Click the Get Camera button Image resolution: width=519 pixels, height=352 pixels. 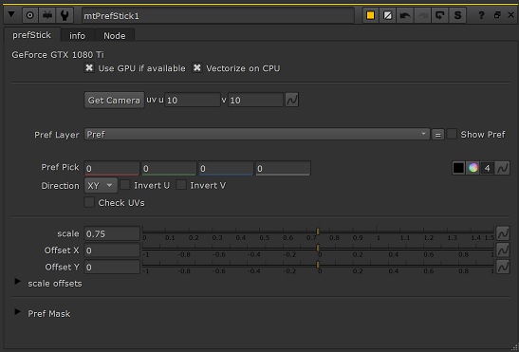pos(114,100)
